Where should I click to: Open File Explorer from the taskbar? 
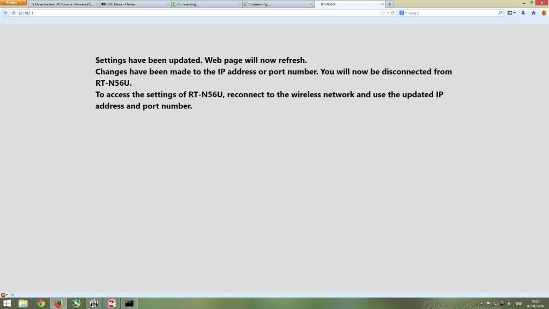point(23,303)
